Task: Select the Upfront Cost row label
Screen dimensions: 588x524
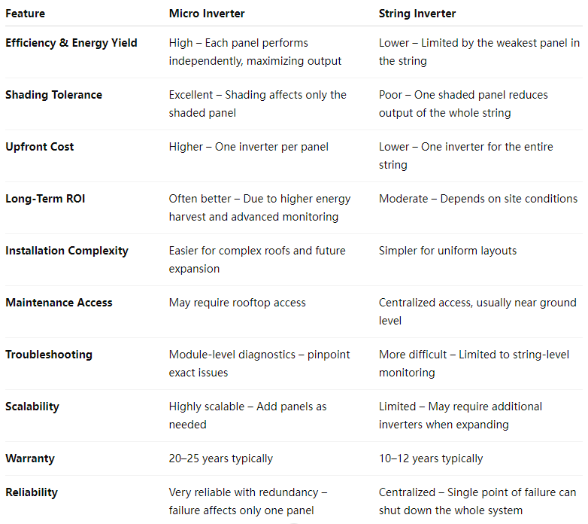Action: click(39, 147)
